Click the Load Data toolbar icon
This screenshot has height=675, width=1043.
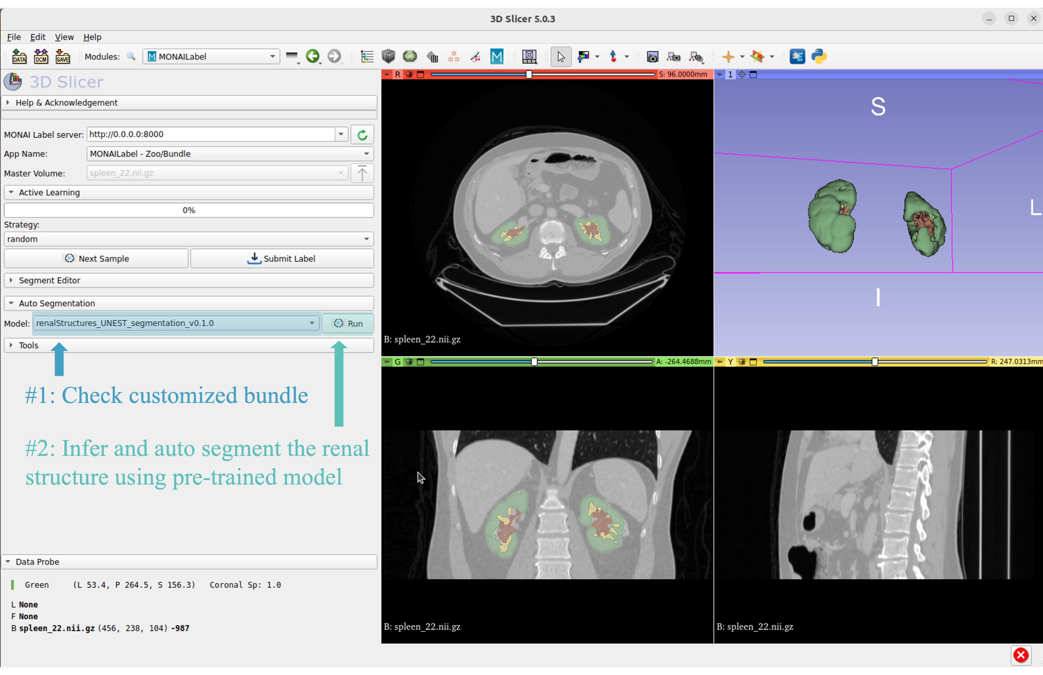(x=19, y=56)
